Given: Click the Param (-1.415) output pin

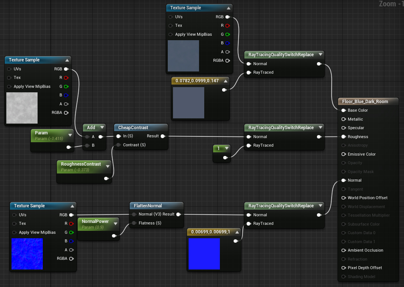Looking at the screenshot, I should (68, 147).
